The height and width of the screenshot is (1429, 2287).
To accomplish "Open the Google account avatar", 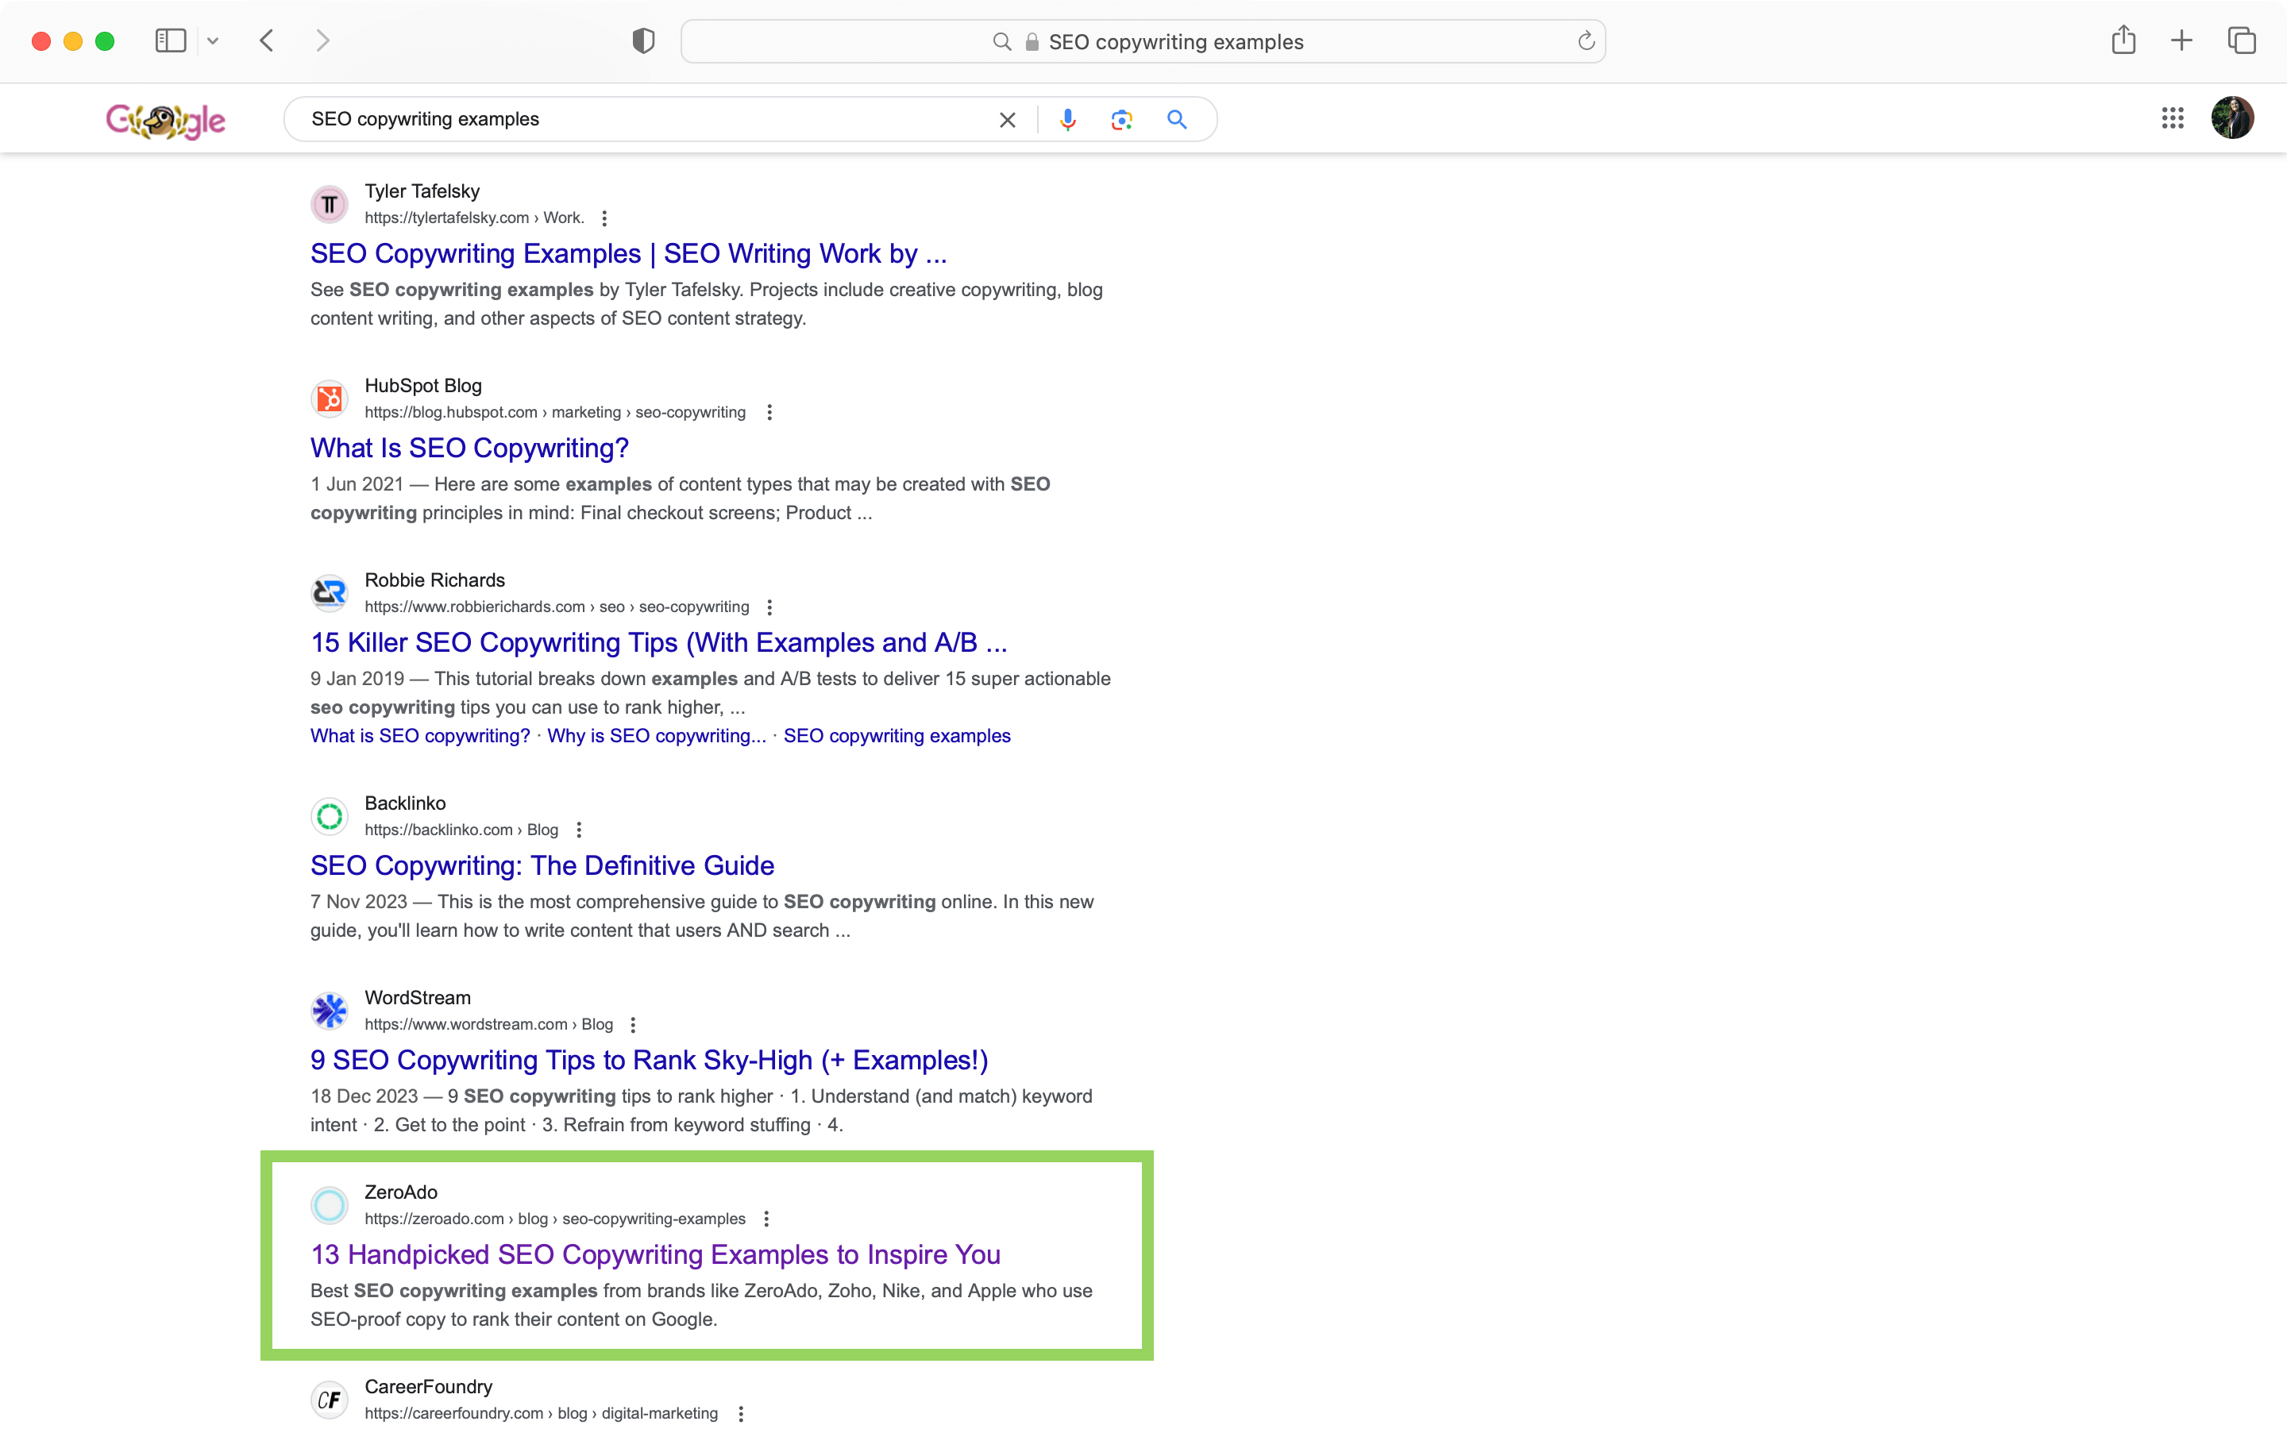I will (x=2232, y=118).
